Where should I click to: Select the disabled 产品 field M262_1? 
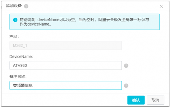coord(66,45)
